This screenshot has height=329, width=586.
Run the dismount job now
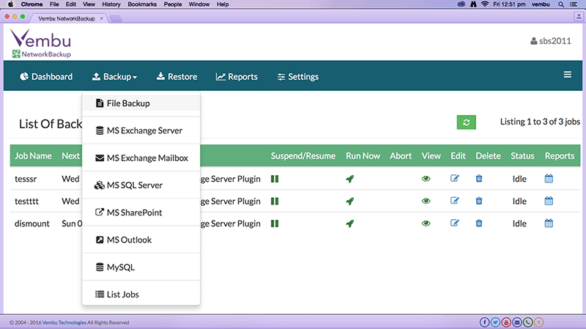tap(350, 223)
